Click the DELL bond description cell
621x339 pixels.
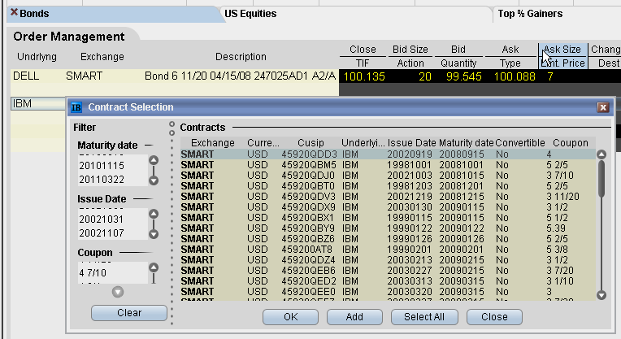click(240, 76)
